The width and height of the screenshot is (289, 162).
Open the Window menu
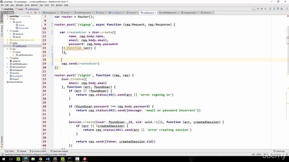click(59, 5)
